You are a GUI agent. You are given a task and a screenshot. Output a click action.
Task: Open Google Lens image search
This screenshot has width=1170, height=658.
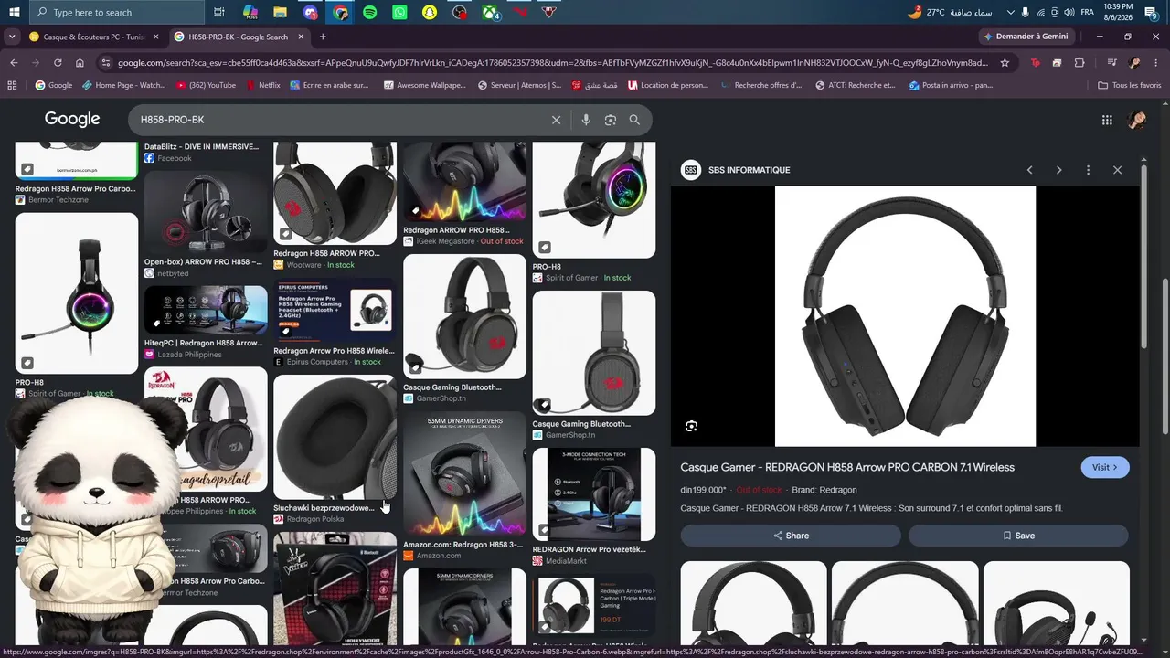pos(611,120)
